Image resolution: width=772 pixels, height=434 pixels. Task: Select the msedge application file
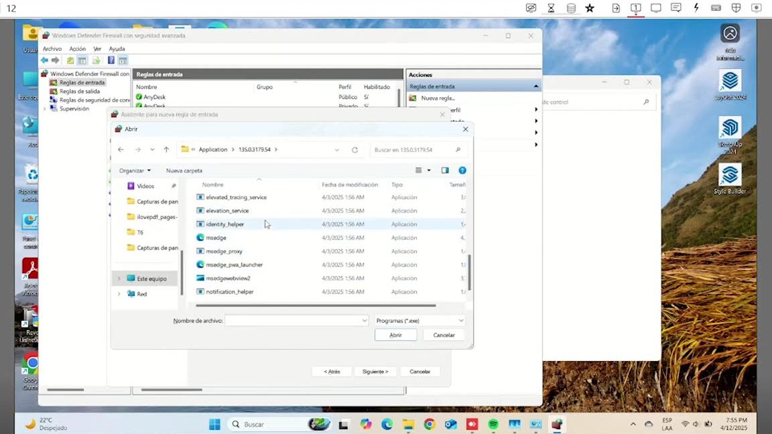[216, 238]
